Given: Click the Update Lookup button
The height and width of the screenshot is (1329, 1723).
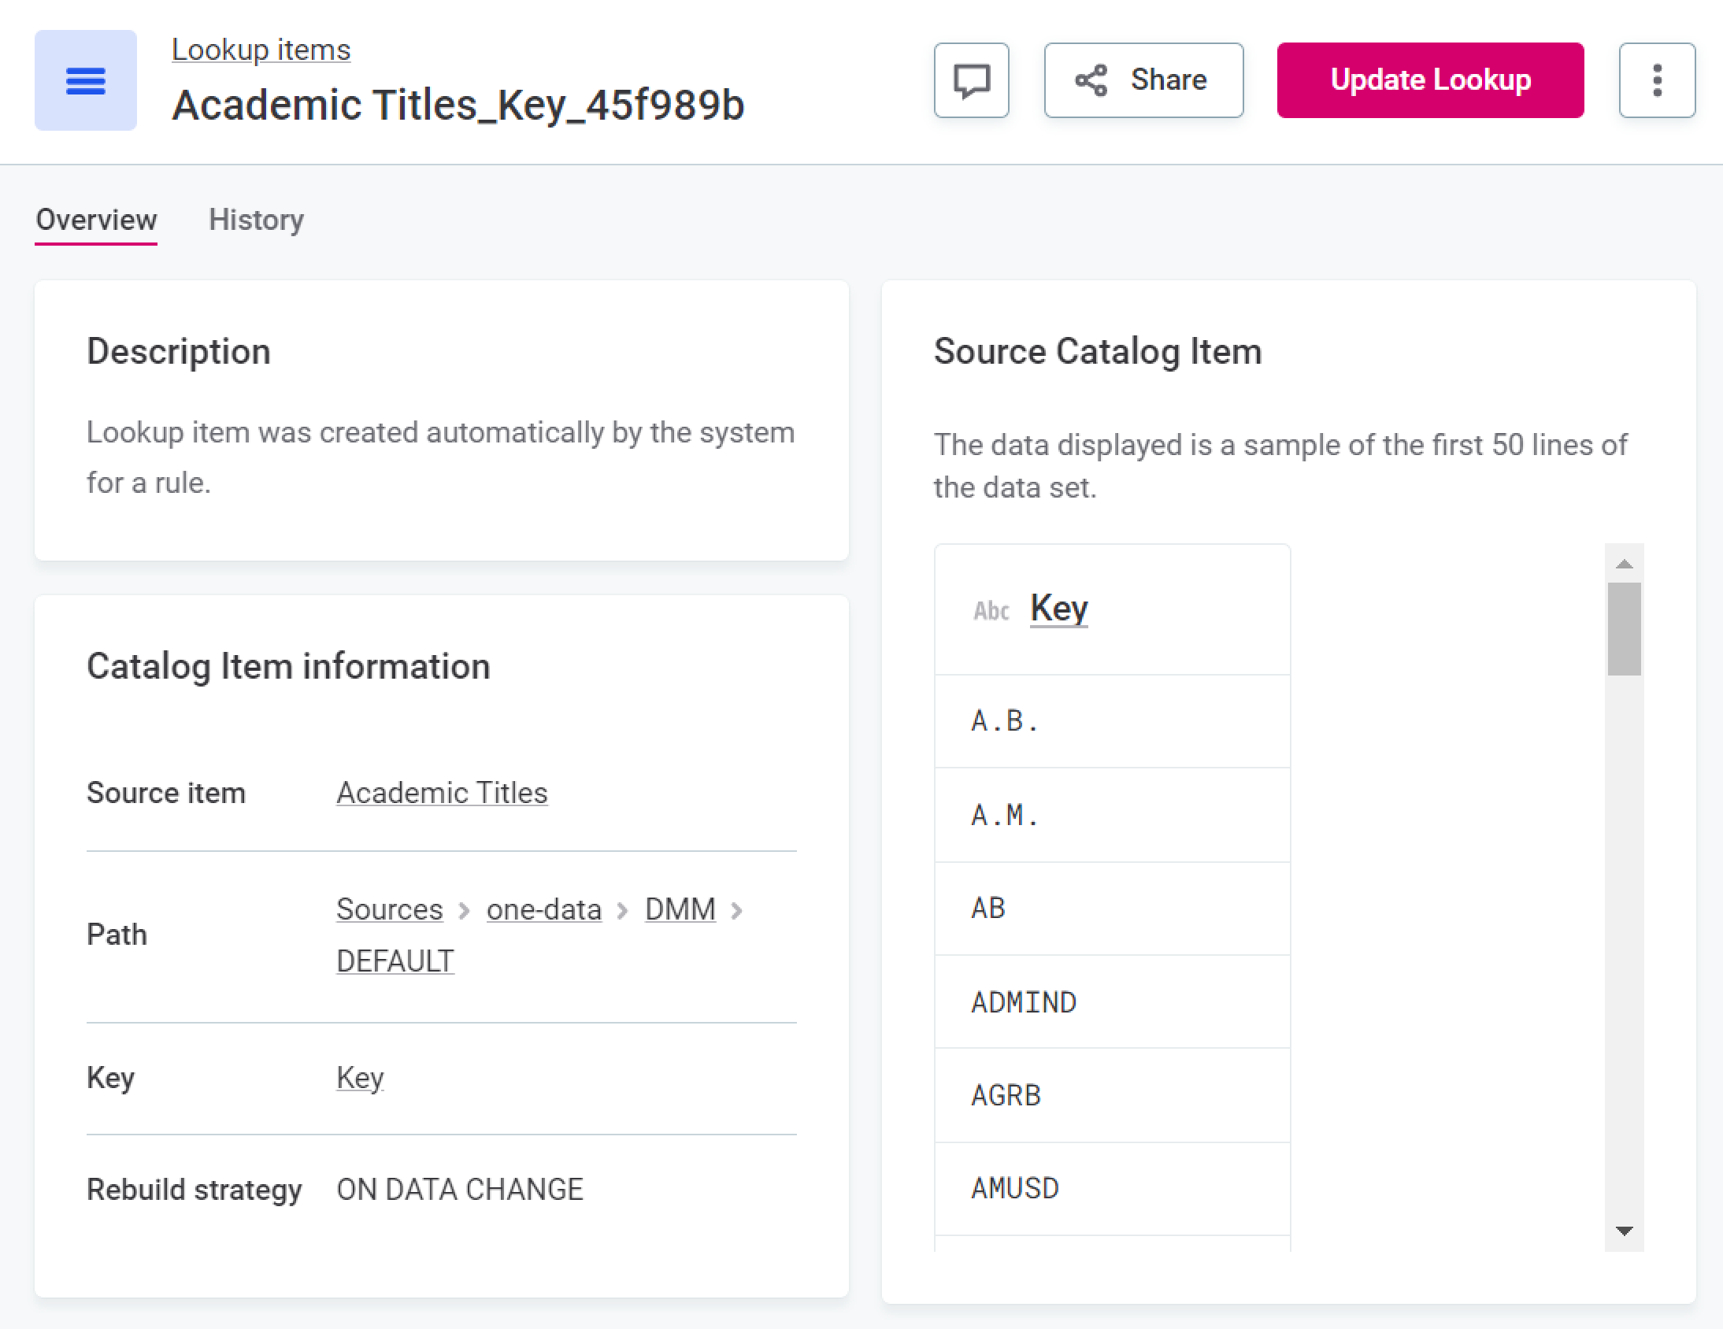Looking at the screenshot, I should (1429, 80).
